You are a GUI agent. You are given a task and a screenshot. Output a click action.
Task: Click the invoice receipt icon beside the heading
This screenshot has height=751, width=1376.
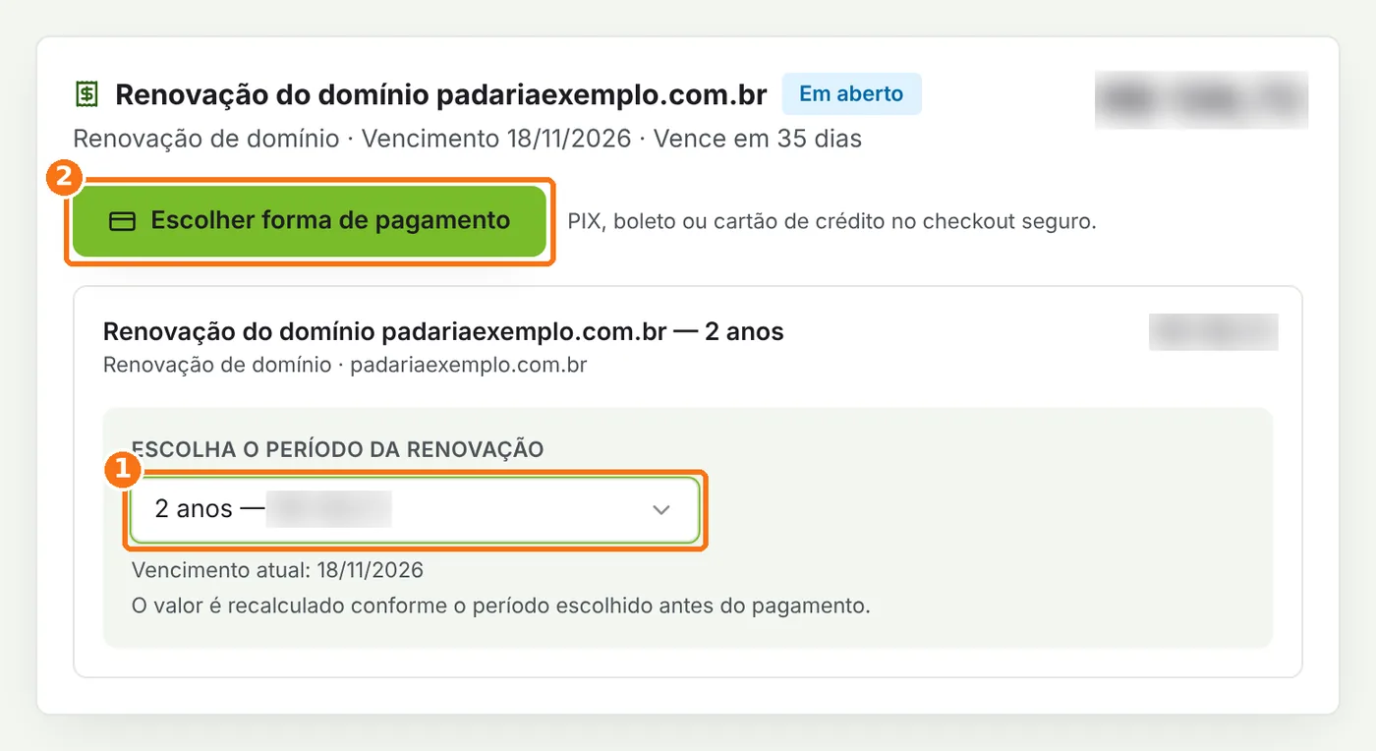pos(87,94)
